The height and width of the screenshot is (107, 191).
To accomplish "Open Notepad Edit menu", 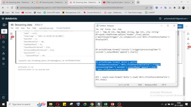I will (102, 29).
